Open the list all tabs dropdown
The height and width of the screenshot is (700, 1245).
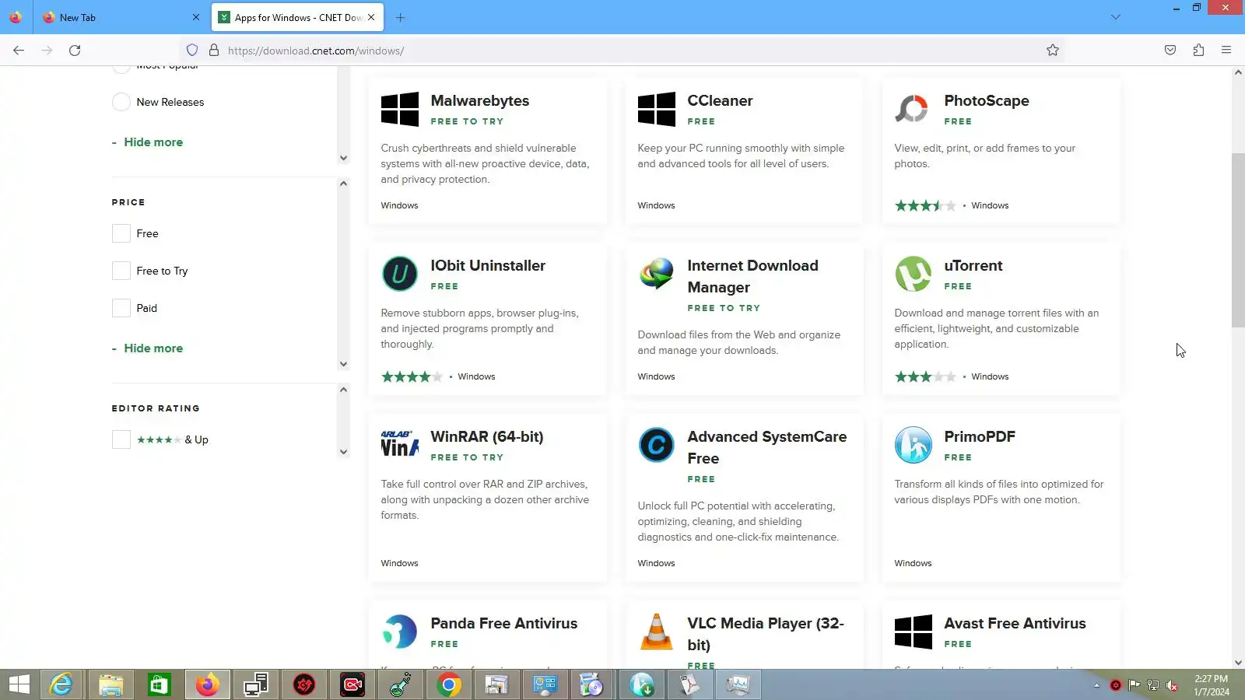pos(1115,17)
